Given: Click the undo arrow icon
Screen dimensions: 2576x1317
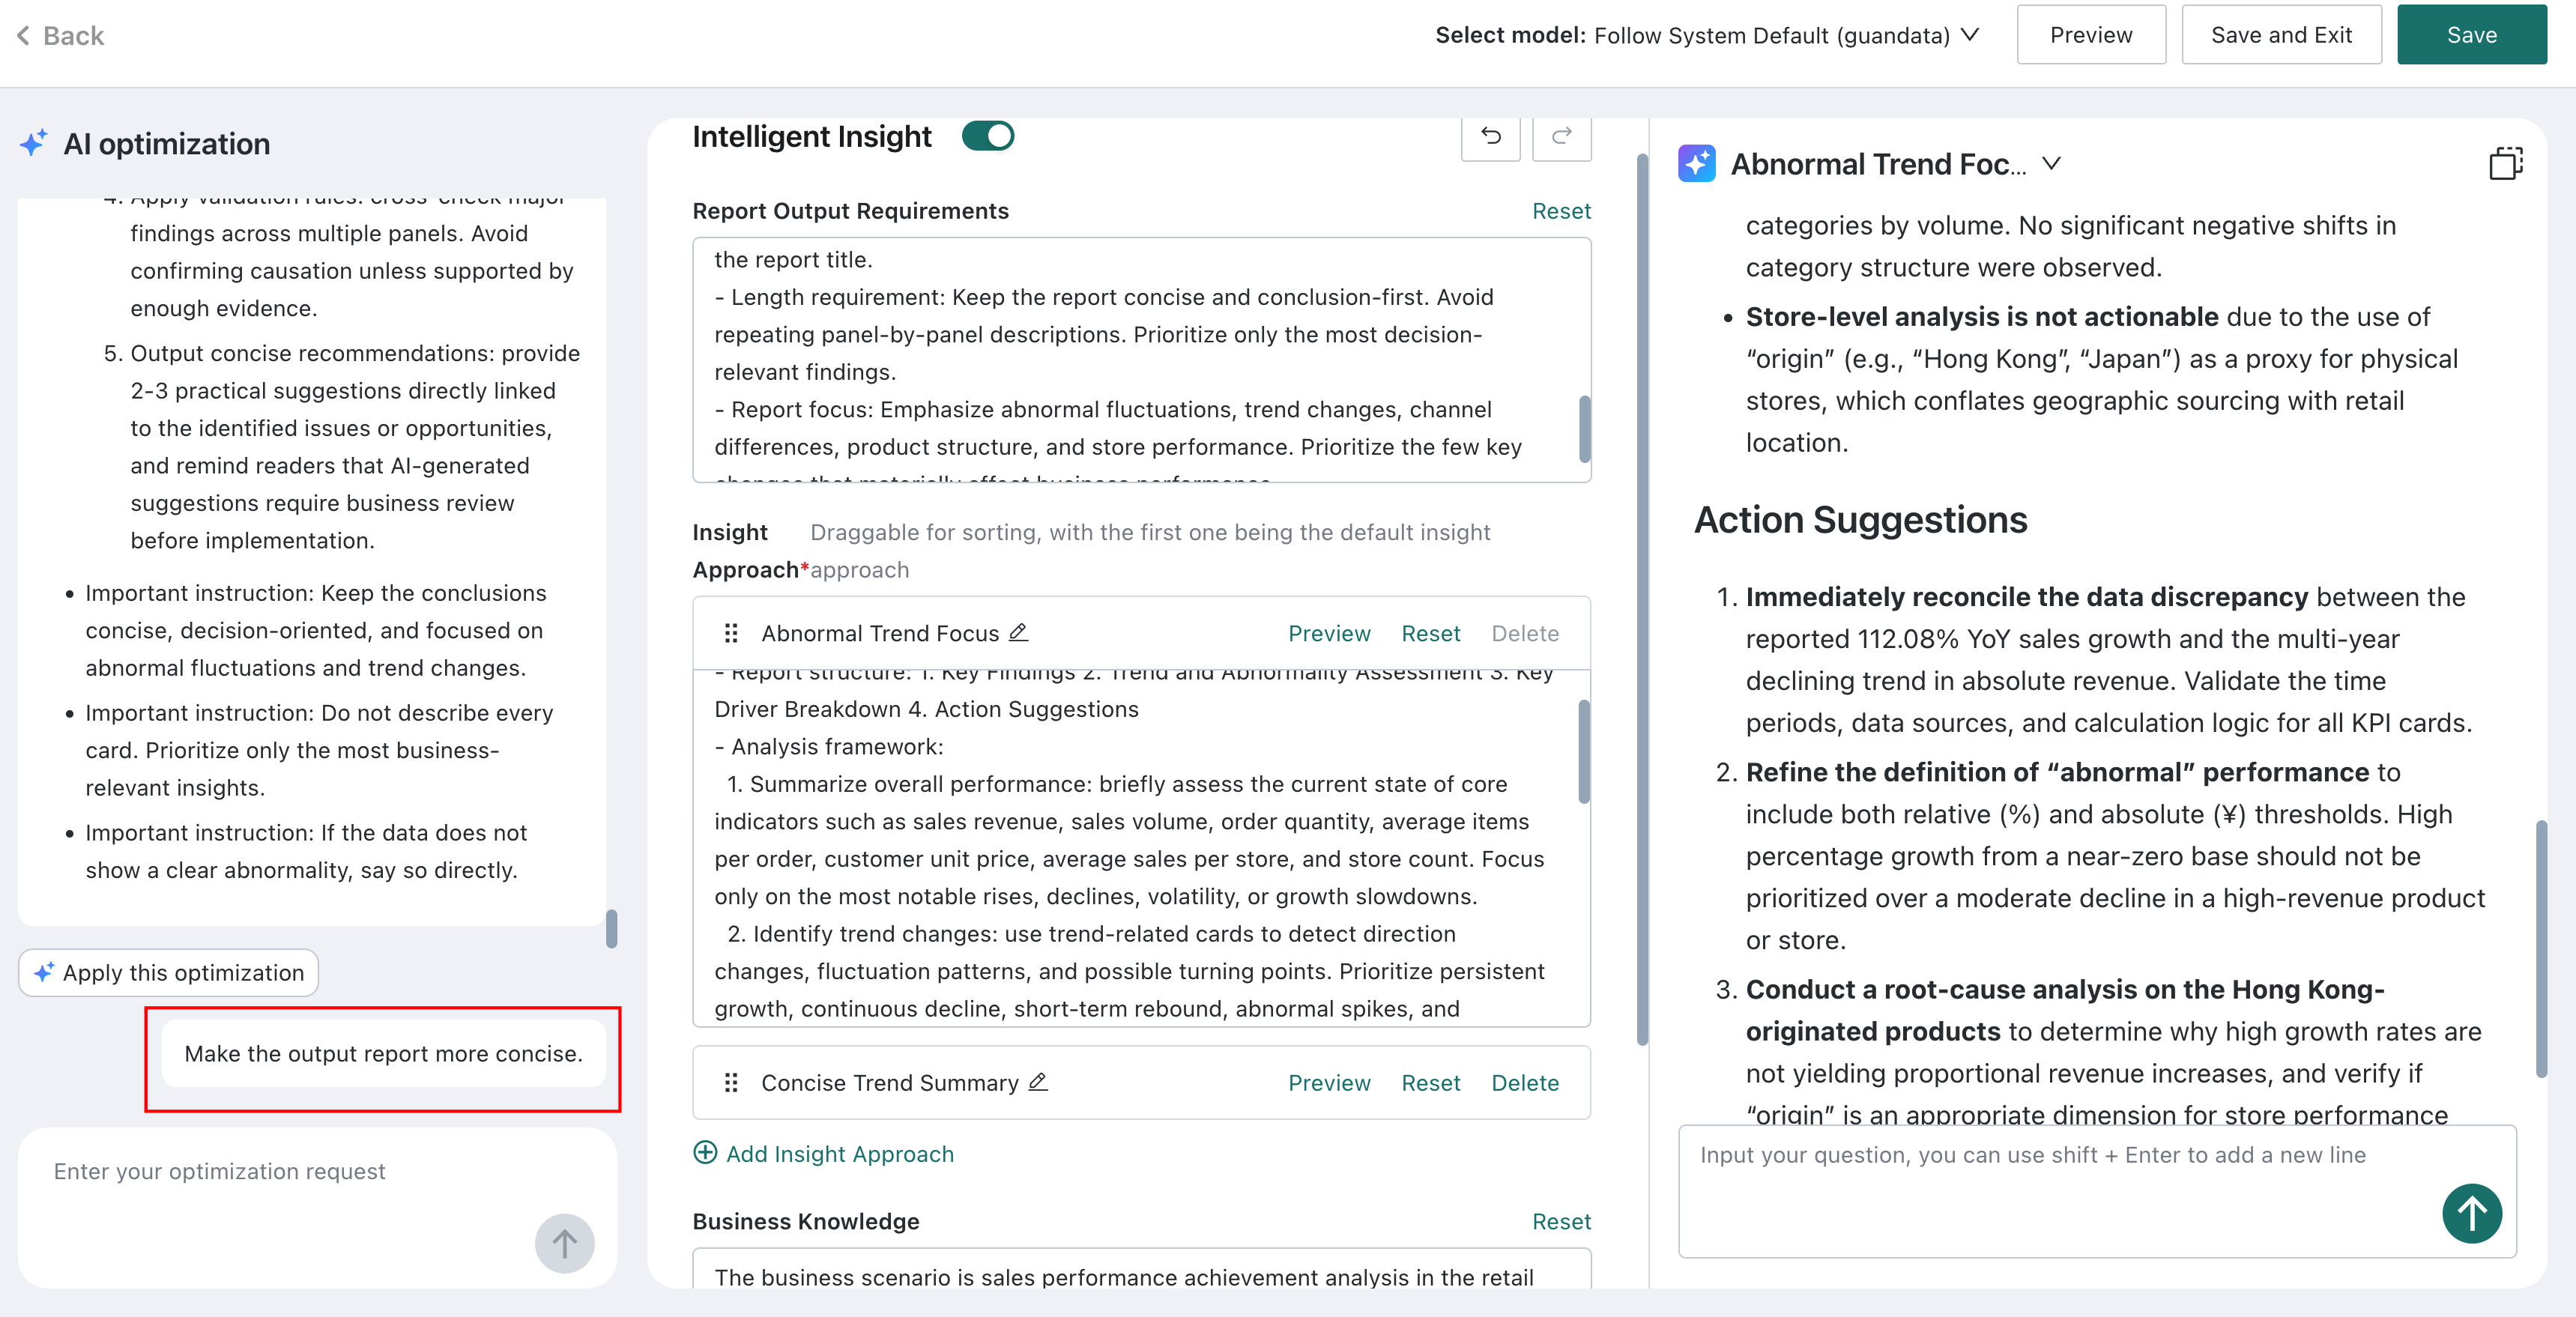Looking at the screenshot, I should tap(1490, 136).
